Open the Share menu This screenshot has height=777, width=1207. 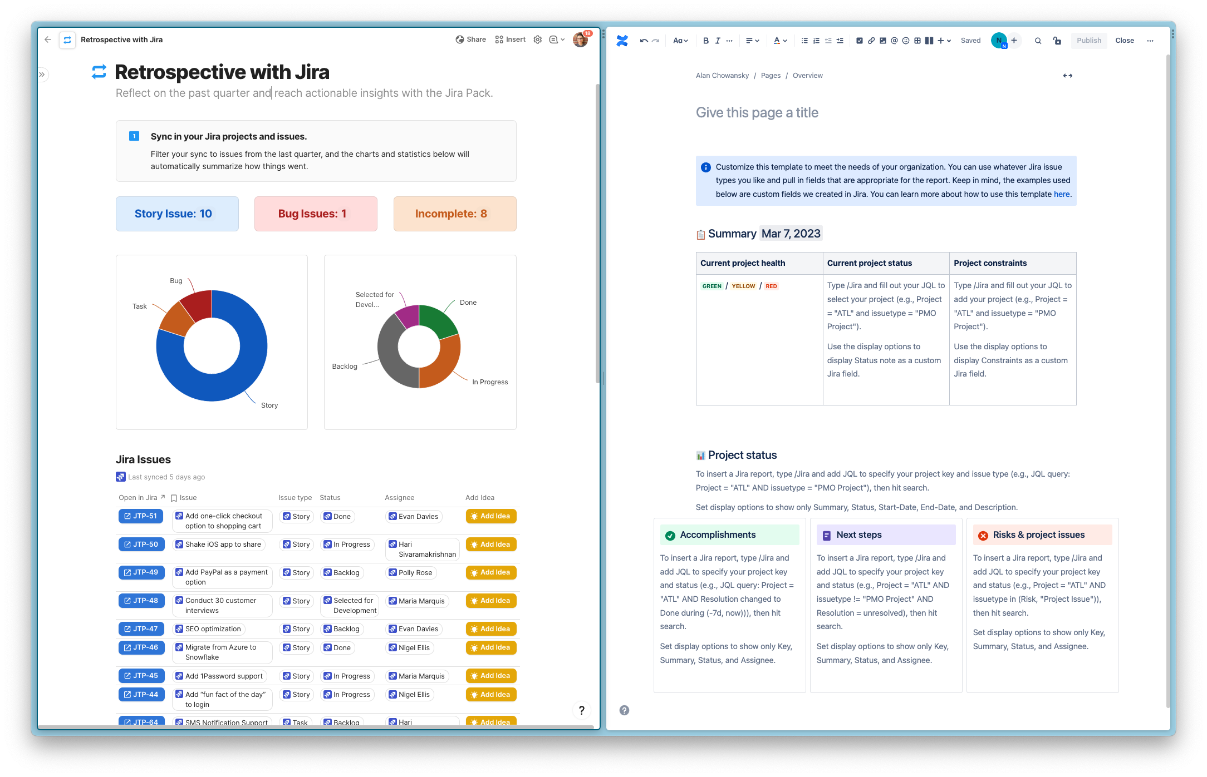pyautogui.click(x=470, y=39)
